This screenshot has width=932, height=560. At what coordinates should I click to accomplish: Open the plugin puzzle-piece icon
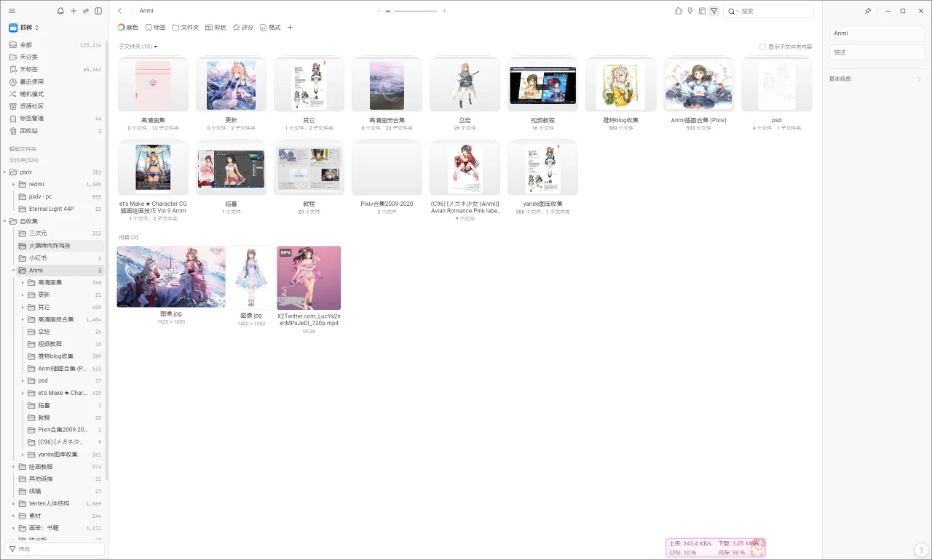(679, 11)
